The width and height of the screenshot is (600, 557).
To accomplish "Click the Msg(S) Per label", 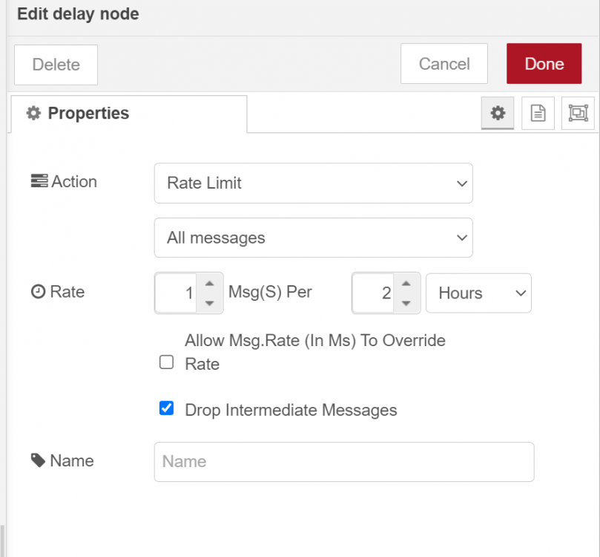I will [270, 293].
